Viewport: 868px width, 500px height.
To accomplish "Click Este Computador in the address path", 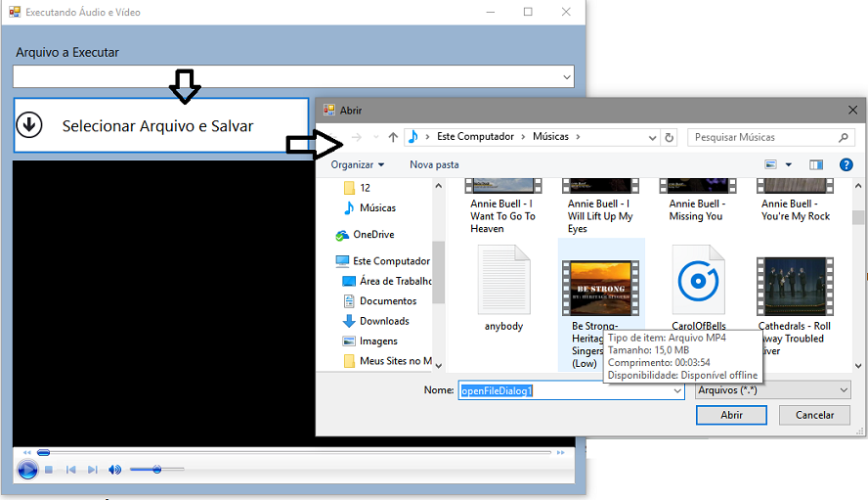I will tap(475, 136).
